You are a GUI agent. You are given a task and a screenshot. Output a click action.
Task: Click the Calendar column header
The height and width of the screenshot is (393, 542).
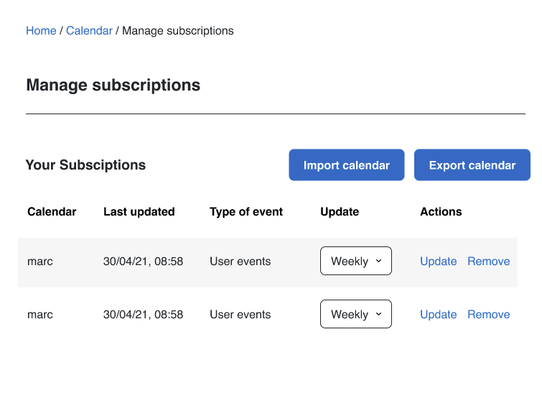pyautogui.click(x=52, y=211)
